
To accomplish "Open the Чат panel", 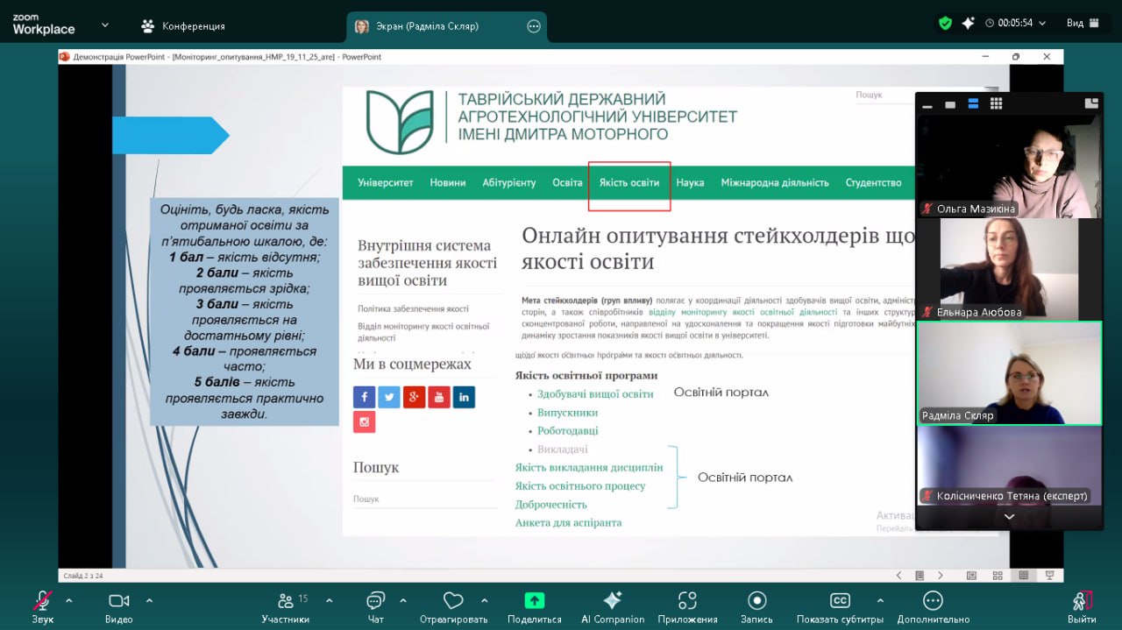I will coord(375,603).
